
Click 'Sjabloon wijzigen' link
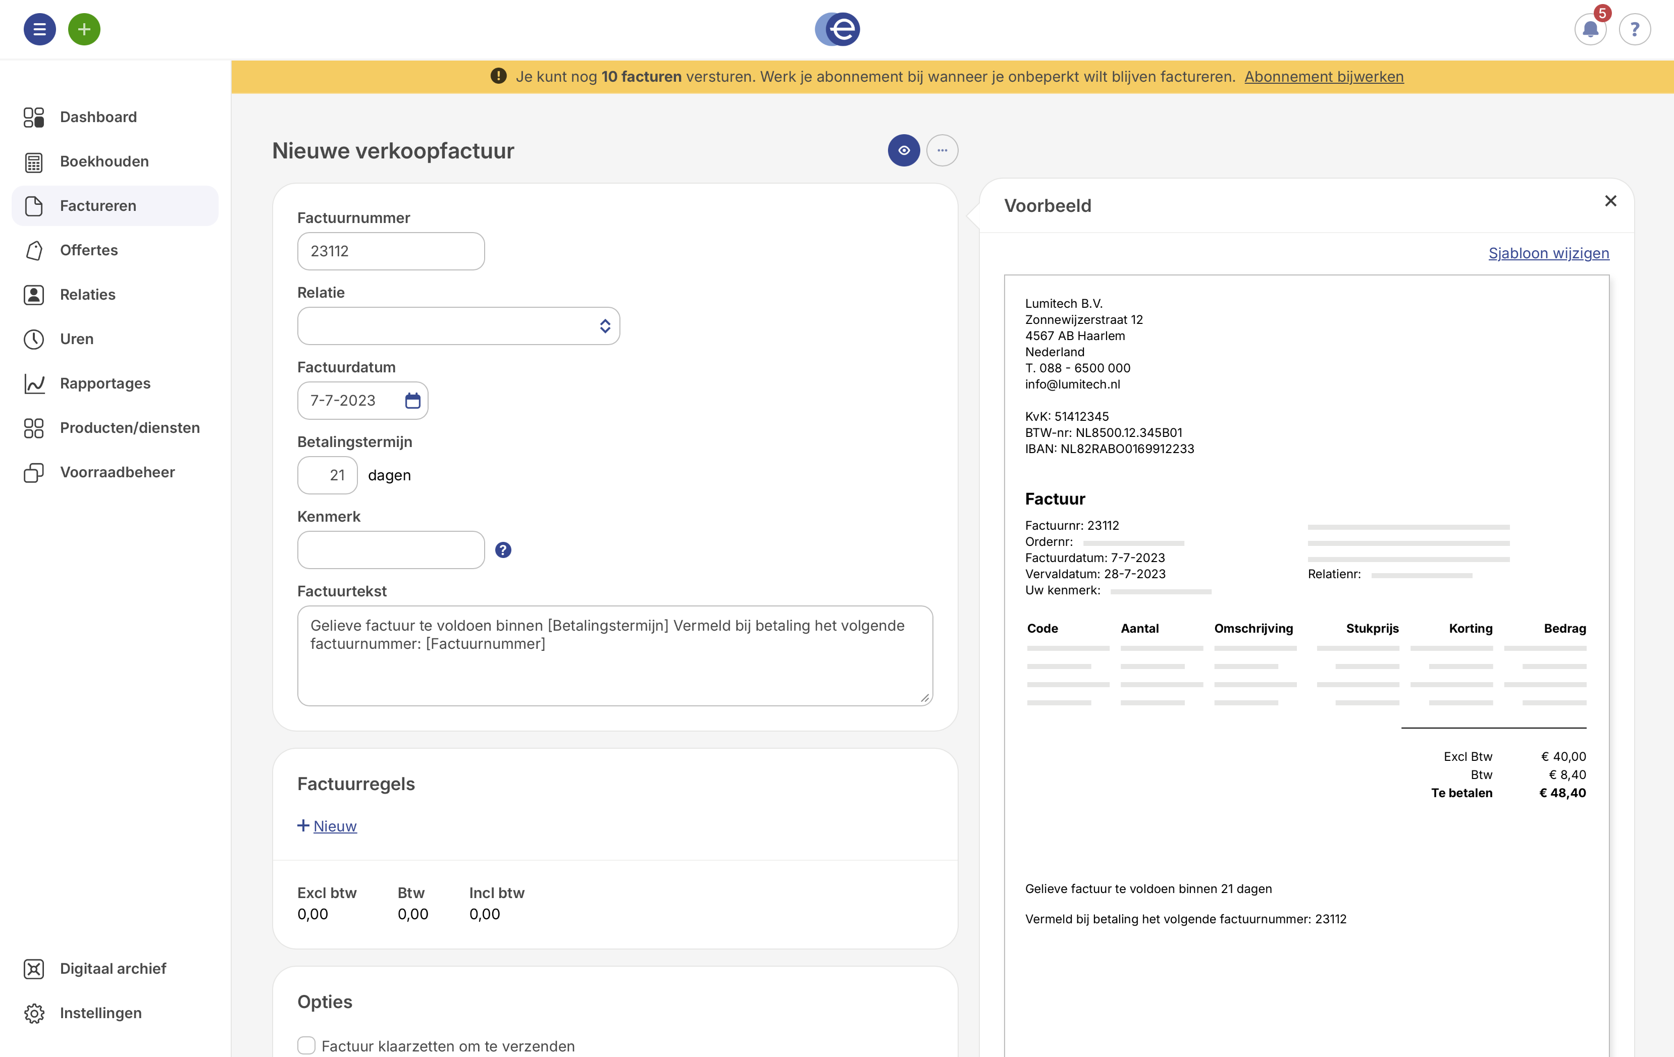pyautogui.click(x=1548, y=253)
